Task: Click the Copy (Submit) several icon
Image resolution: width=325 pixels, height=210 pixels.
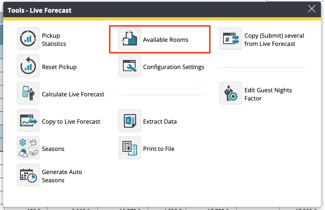Action: [231, 39]
